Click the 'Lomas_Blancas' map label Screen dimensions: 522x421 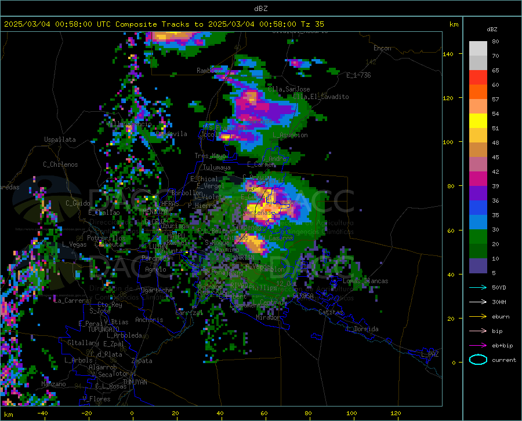(365, 281)
